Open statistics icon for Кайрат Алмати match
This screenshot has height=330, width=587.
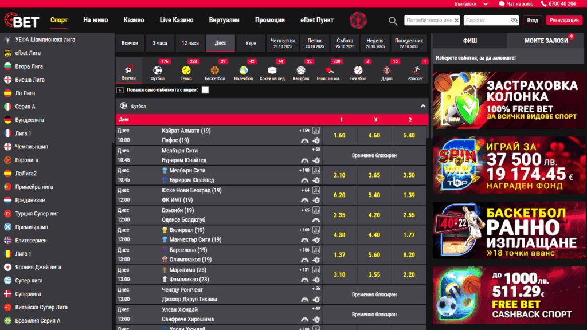tap(316, 131)
